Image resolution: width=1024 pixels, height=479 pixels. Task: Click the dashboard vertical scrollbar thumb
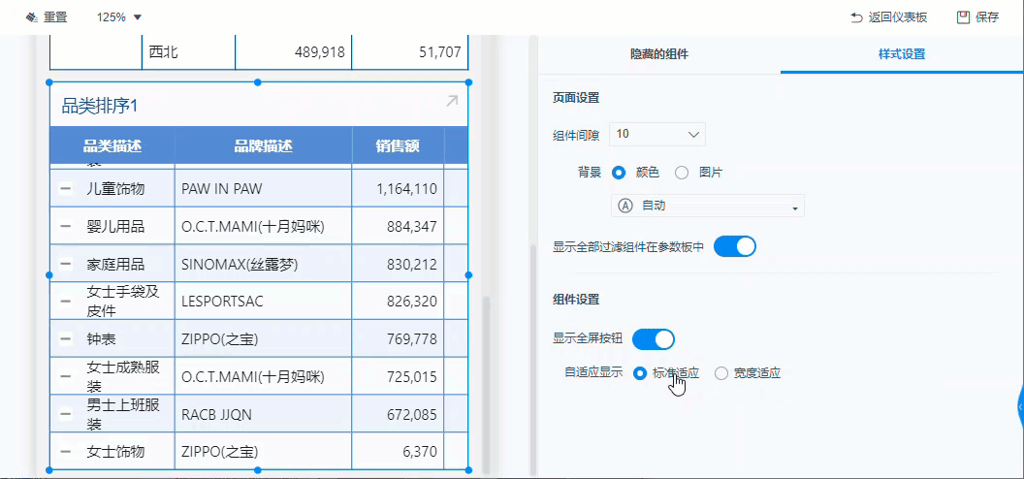click(485, 385)
